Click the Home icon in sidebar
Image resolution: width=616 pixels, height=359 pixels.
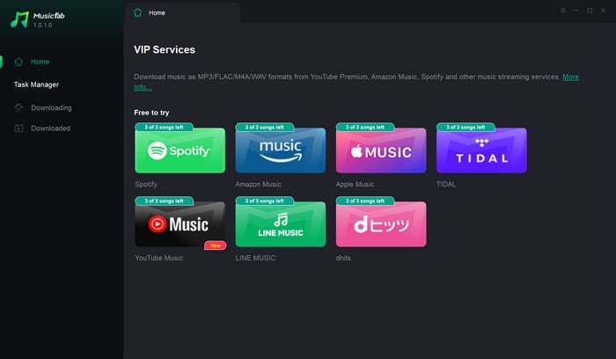18,62
